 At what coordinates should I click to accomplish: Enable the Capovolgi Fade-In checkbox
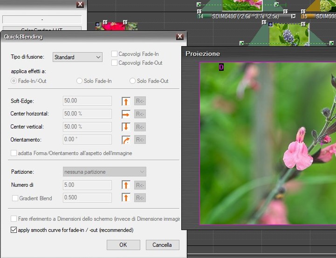115,54
